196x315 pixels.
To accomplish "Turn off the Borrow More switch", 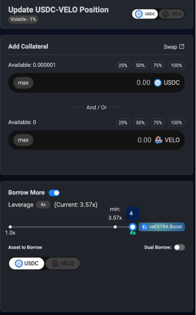I will (x=54, y=193).
